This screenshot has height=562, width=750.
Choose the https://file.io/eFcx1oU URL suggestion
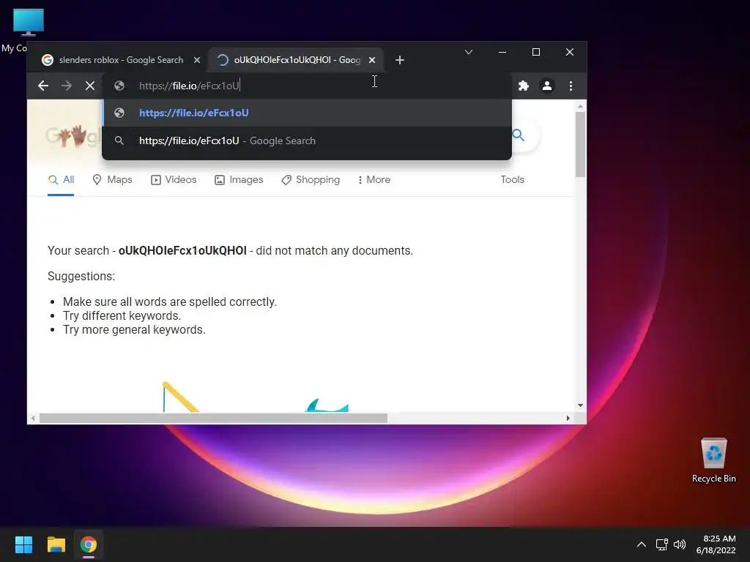pyautogui.click(x=307, y=113)
